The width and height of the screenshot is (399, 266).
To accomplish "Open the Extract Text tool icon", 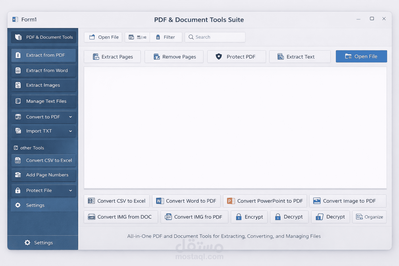I will pos(281,57).
